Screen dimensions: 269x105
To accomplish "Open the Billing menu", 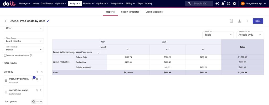I will [x=130, y=4].
